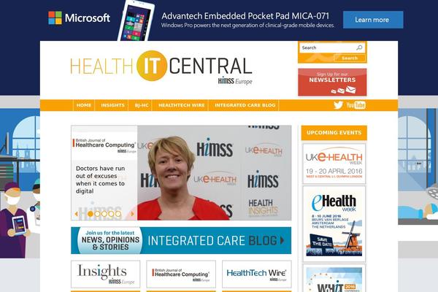Open the HOME menu item
Screen dimensions: 438x292
tap(84, 105)
